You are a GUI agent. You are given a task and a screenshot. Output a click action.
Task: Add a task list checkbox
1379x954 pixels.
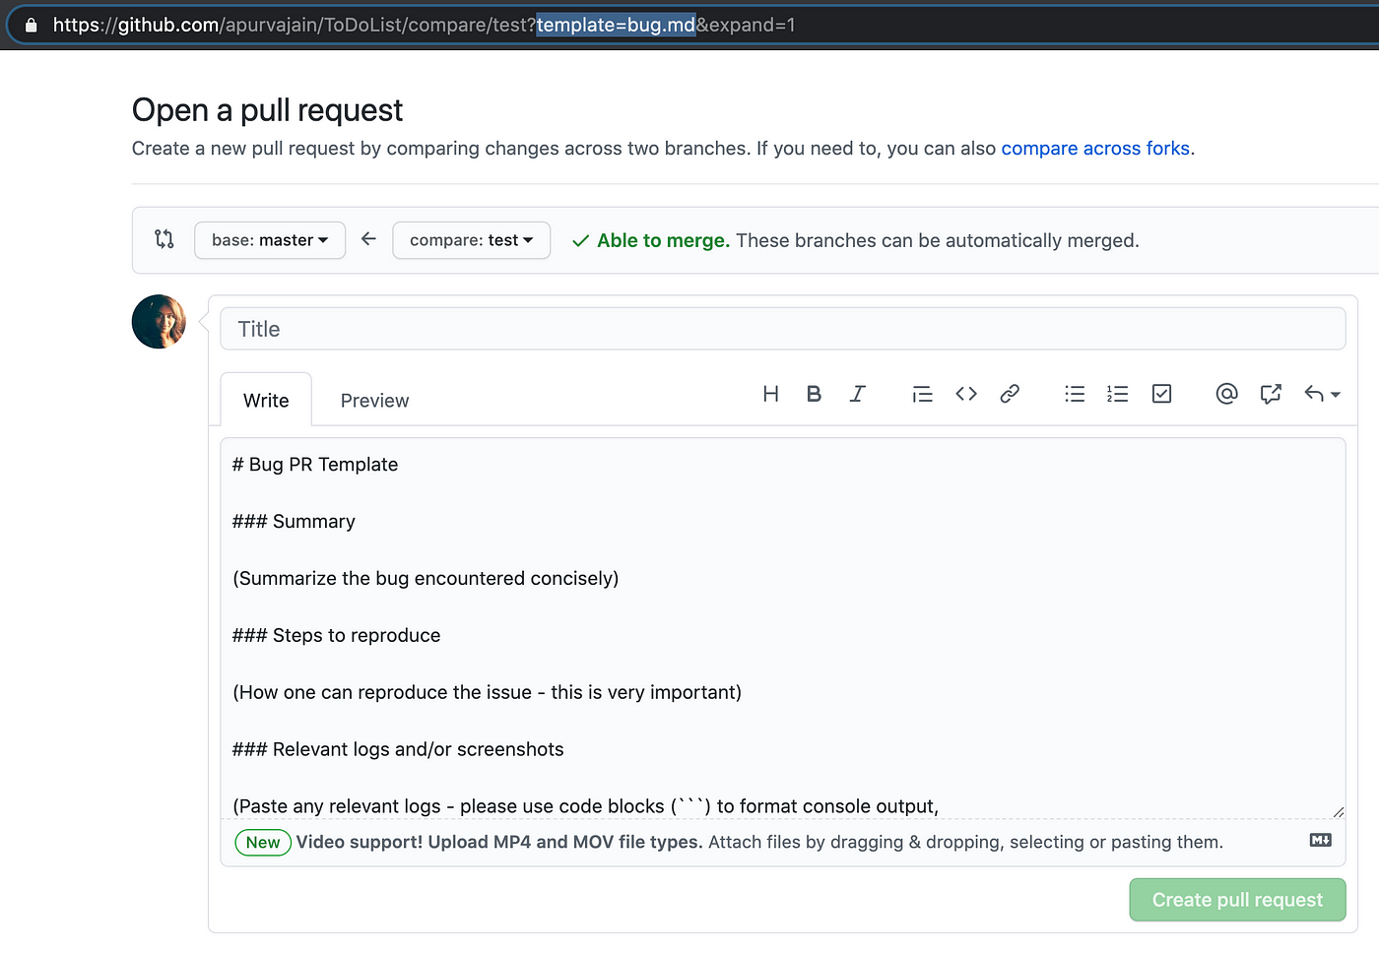[x=1162, y=394]
